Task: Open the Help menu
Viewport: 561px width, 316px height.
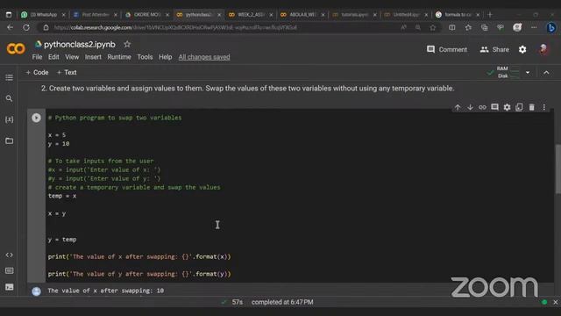Action: click(166, 57)
